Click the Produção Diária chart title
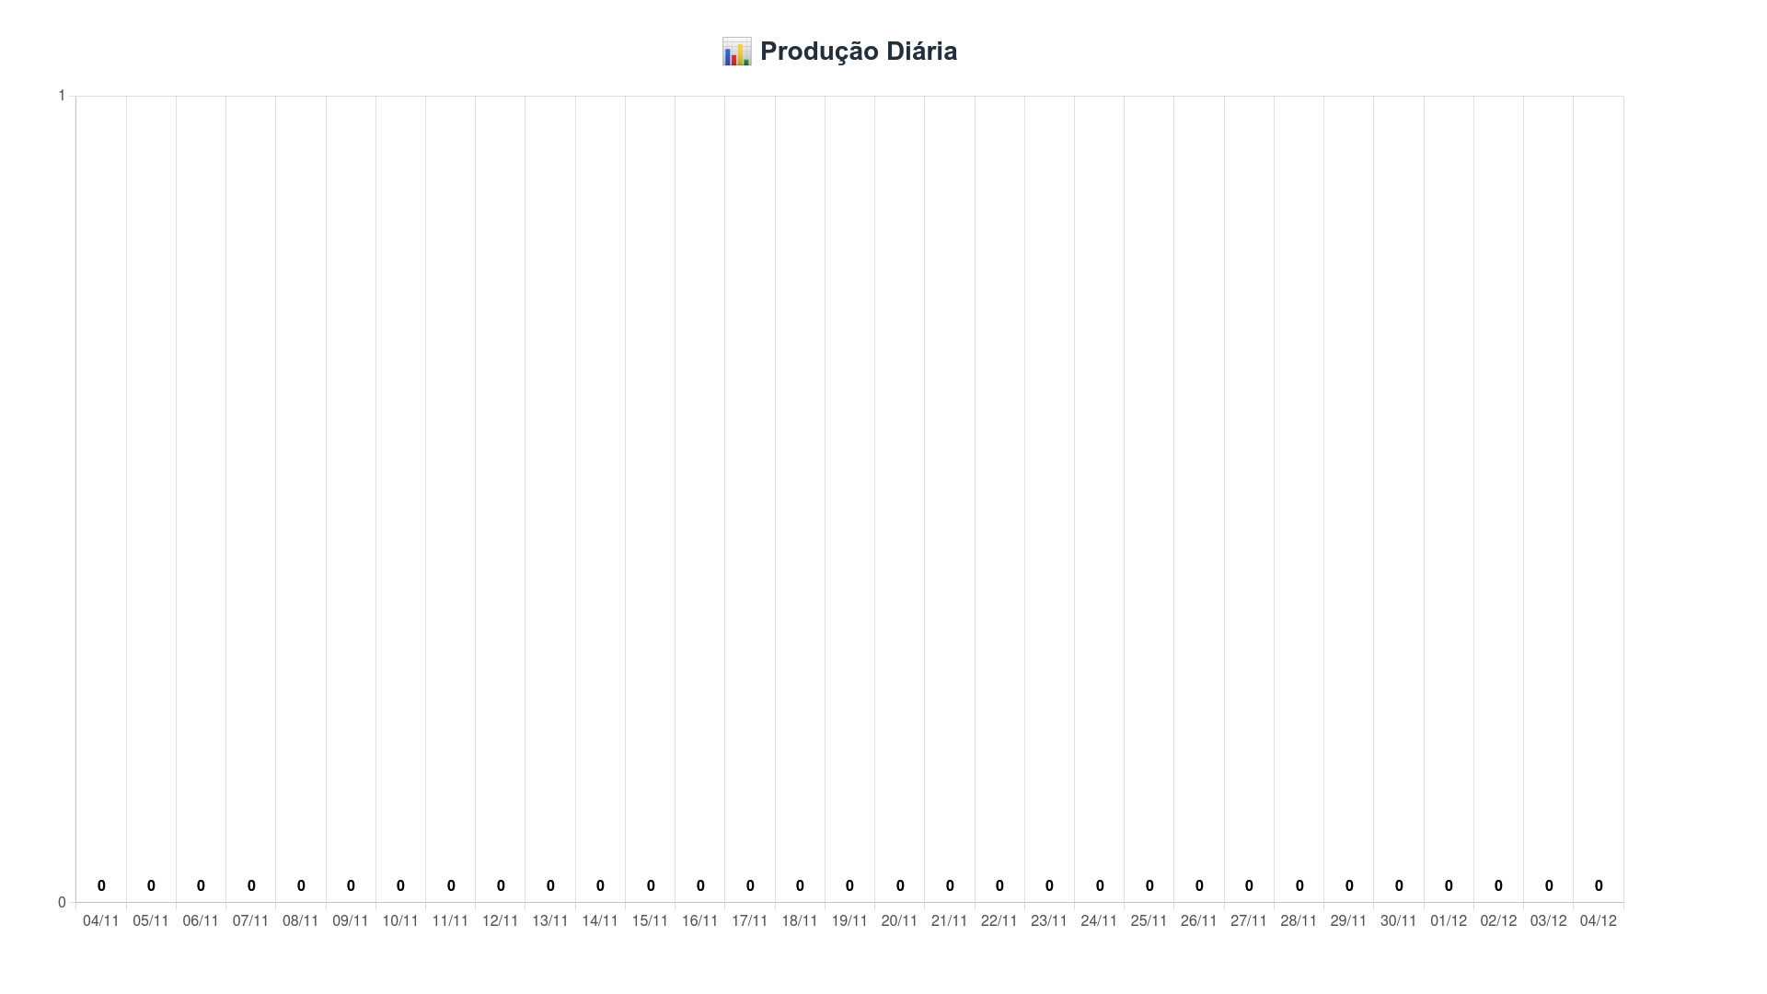The height and width of the screenshot is (994, 1767). pos(858,52)
